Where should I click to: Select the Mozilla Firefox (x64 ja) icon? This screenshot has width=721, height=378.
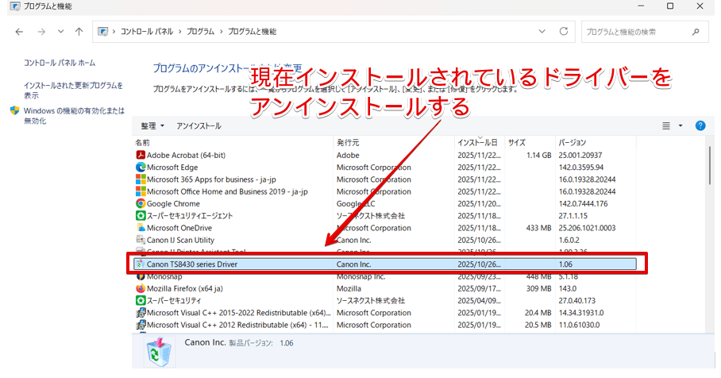(141, 288)
